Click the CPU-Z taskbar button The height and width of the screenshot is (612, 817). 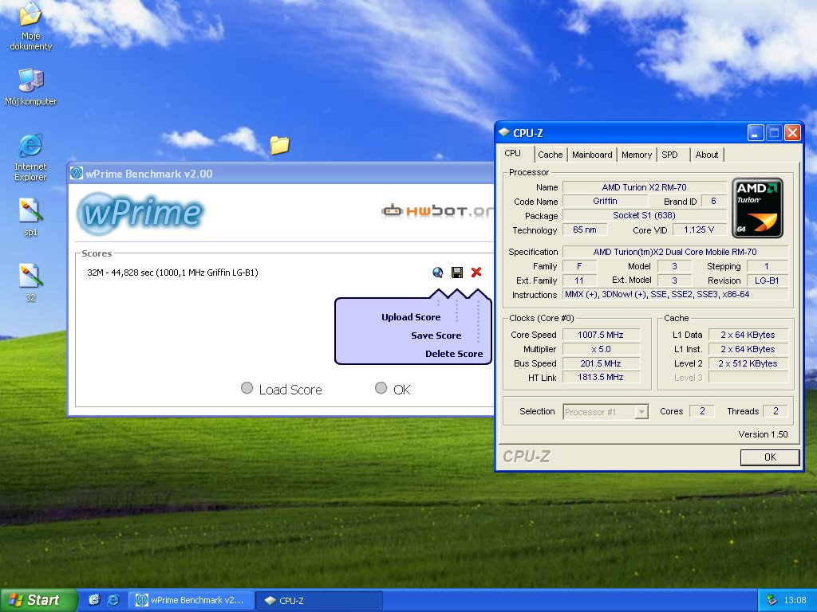pyautogui.click(x=319, y=600)
